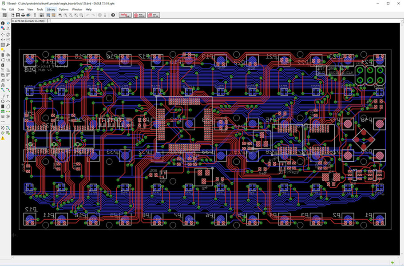Click the Zoom select icon
The height and width of the screenshot is (266, 404).
click(81, 15)
